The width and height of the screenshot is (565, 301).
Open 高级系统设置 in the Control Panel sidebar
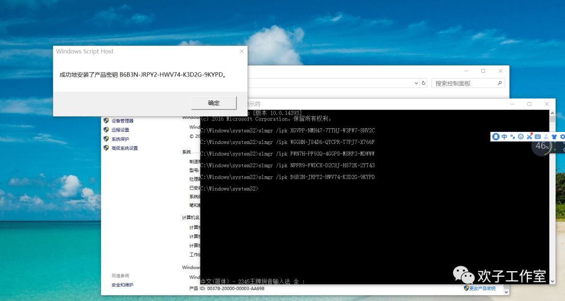click(x=125, y=148)
